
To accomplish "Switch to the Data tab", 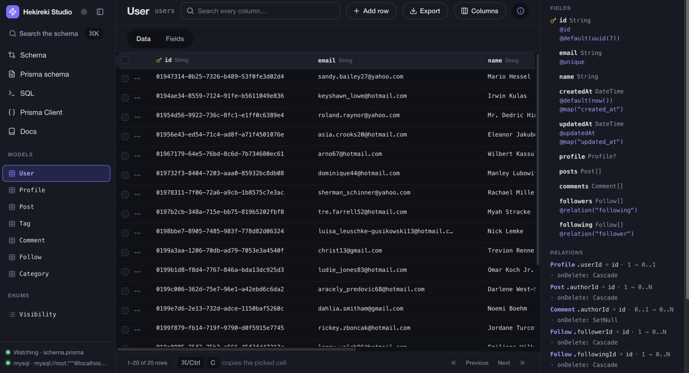I will click(x=143, y=39).
